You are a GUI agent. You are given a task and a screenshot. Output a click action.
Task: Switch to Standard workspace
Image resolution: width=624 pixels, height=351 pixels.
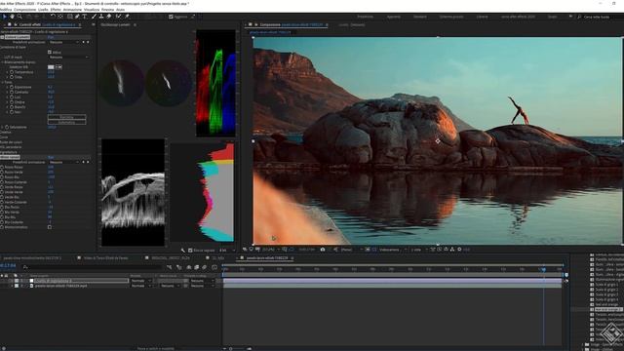click(x=420, y=17)
